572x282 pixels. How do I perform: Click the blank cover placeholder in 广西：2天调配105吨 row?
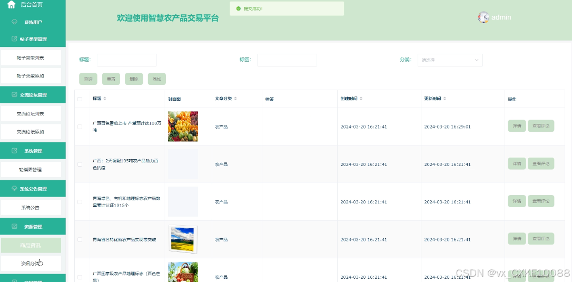[183, 164]
